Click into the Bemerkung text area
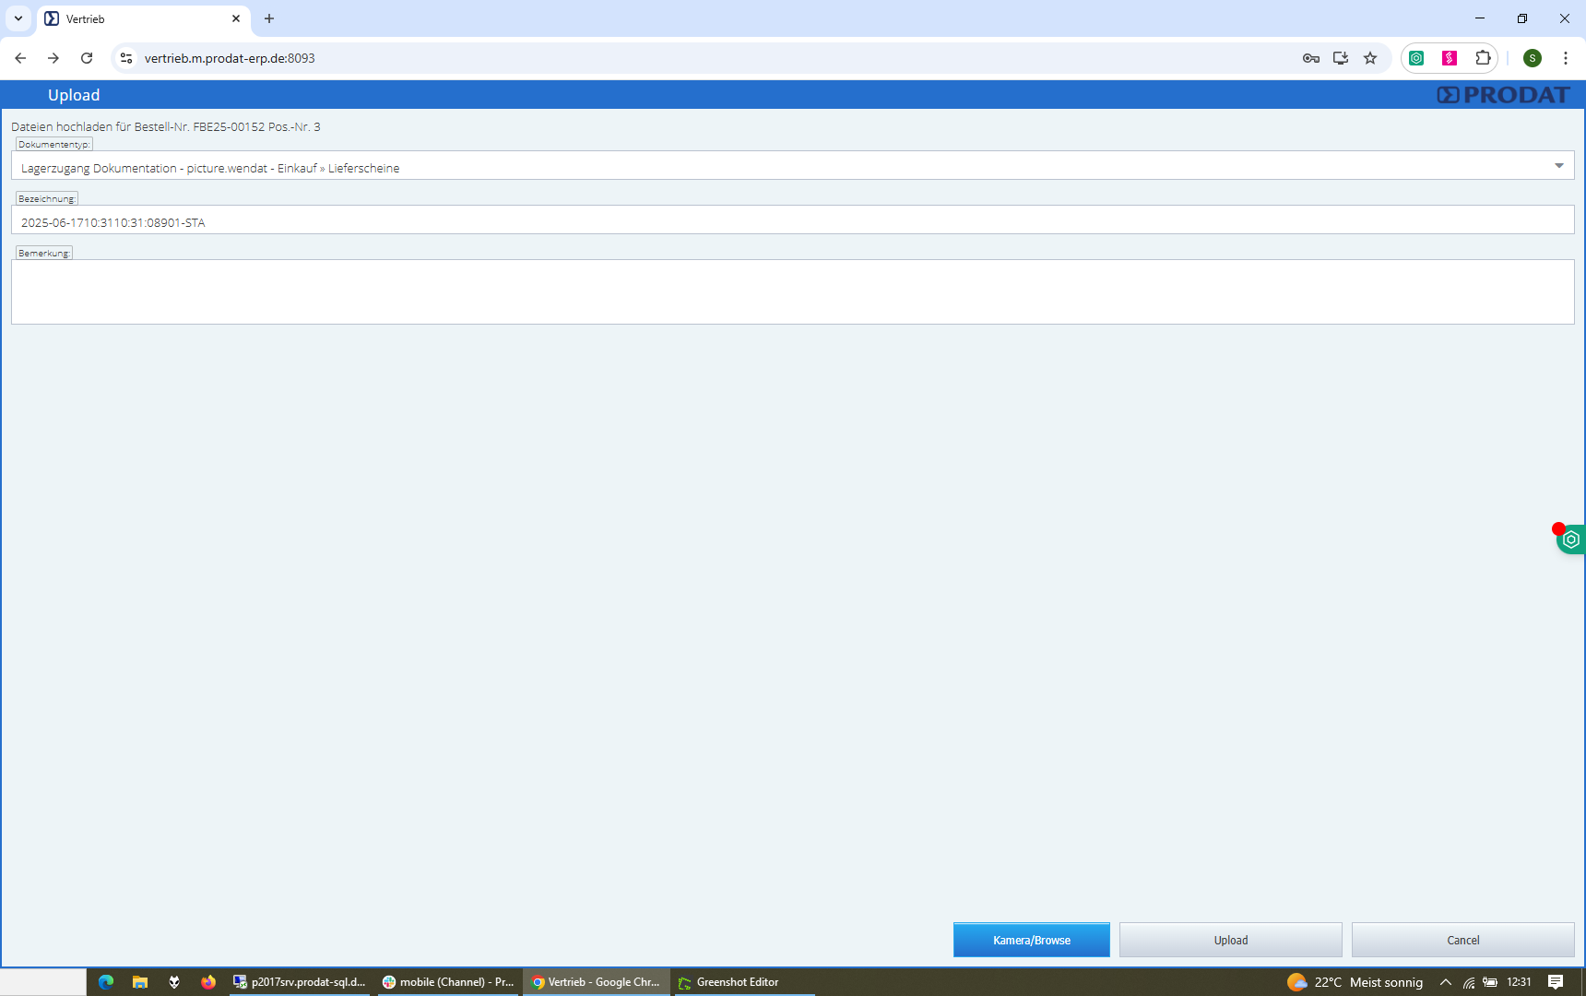Viewport: 1586px width, 996px height. [x=791, y=291]
